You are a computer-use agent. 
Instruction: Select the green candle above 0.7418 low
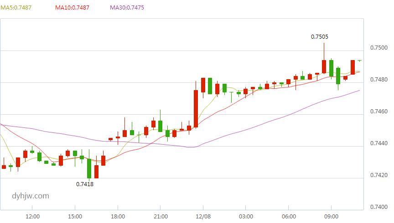(89, 168)
